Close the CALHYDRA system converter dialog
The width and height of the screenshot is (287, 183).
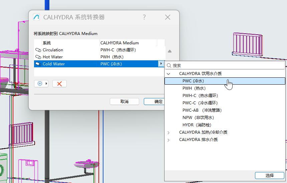168,17
